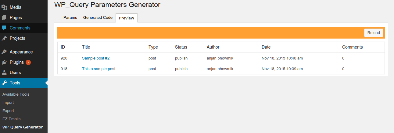Select the Preview tab
The image size is (394, 133).
click(x=127, y=18)
